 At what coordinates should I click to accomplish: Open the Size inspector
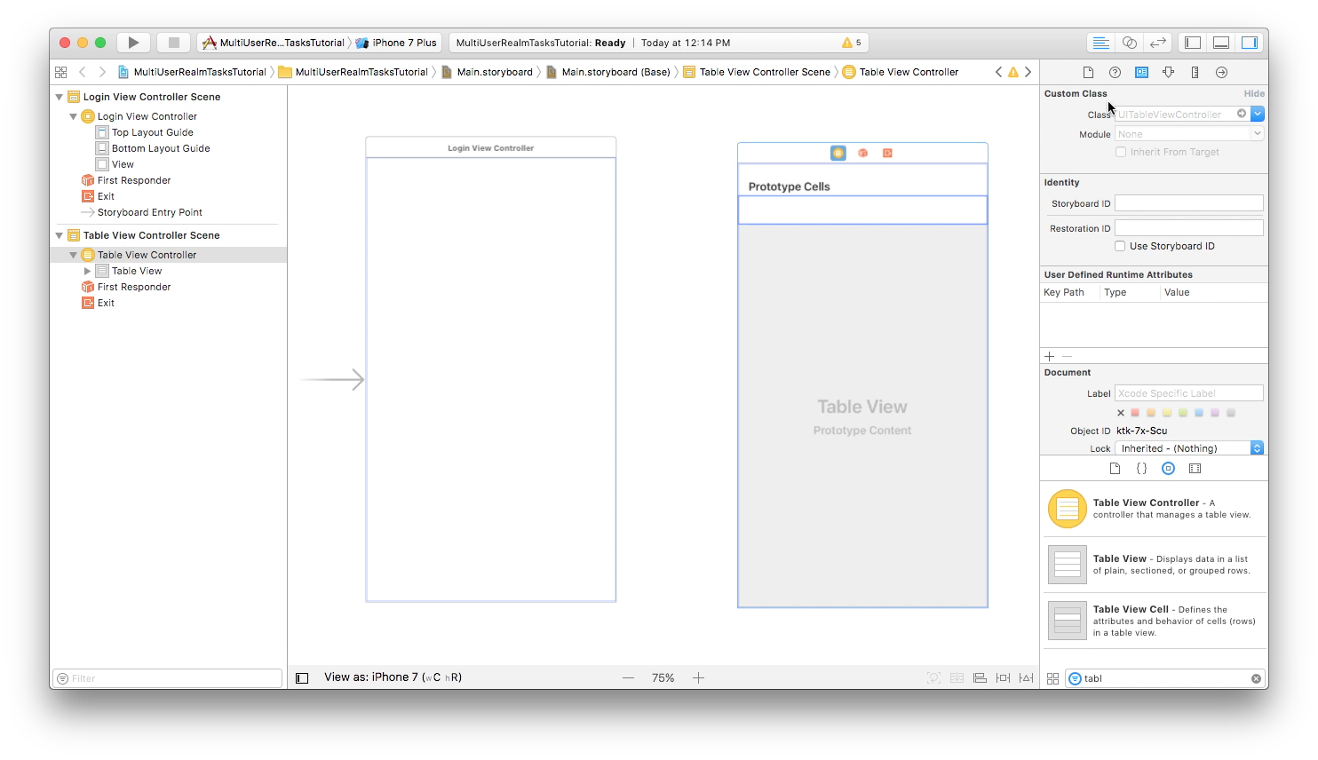(1195, 72)
